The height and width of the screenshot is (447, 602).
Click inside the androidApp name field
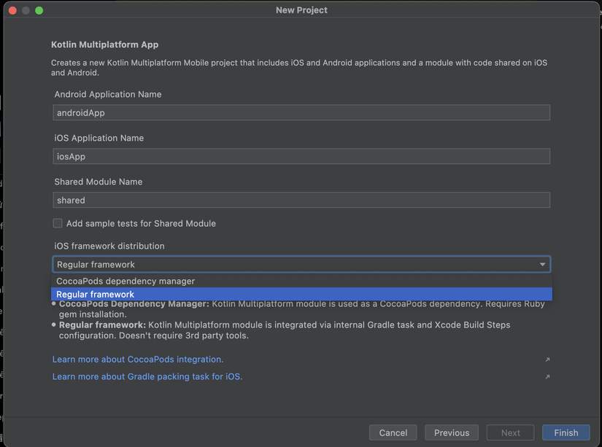301,112
